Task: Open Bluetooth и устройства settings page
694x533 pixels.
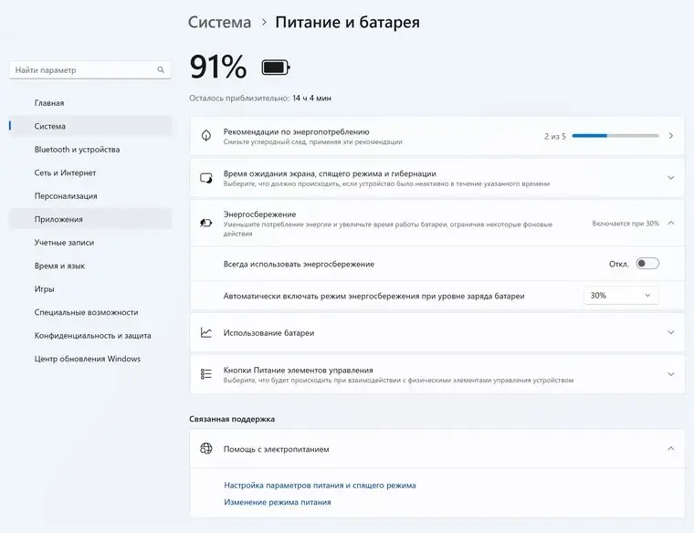Action: [77, 150]
